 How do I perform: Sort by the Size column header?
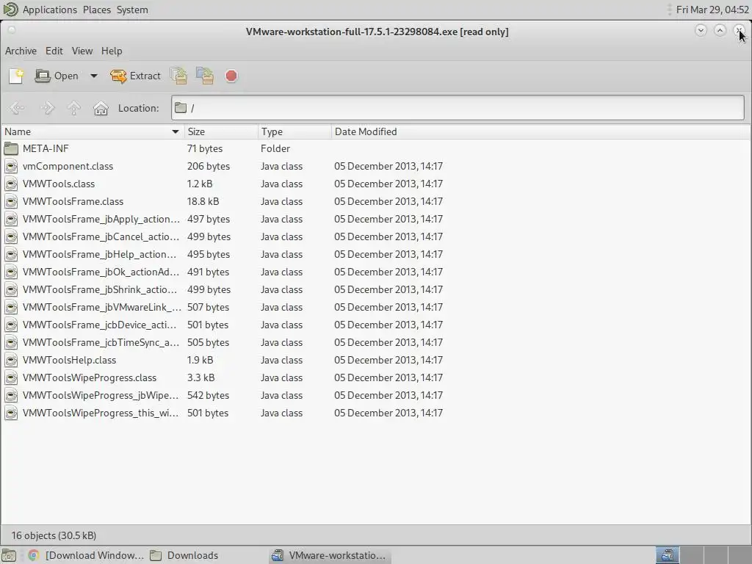coord(221,131)
